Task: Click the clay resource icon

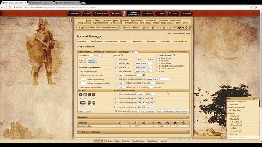Action: click(135, 27)
